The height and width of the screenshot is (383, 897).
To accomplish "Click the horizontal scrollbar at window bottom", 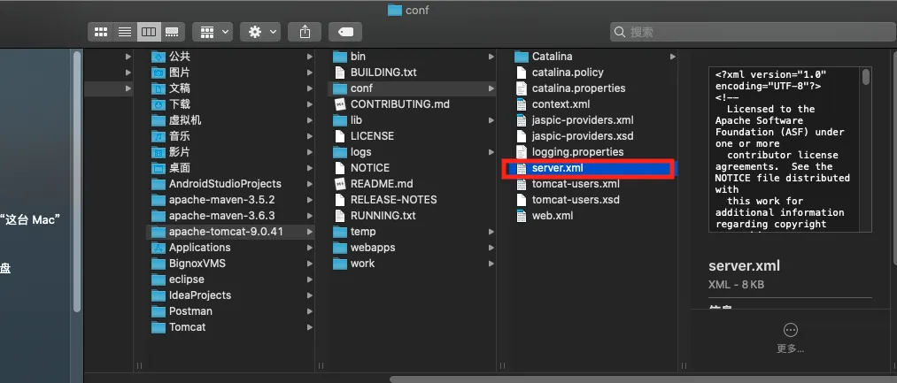I will 643,379.
